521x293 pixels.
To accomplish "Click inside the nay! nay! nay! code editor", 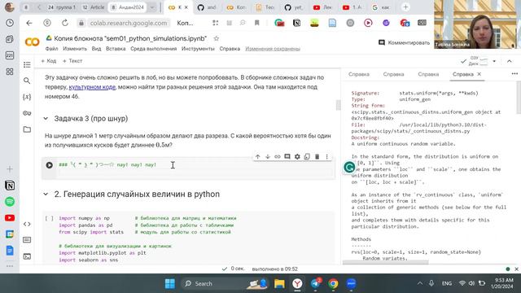I will pyautogui.click(x=195, y=168).
